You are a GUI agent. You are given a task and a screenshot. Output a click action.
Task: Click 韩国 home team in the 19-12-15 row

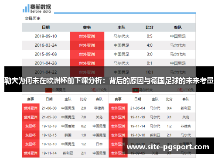(x=68, y=135)
